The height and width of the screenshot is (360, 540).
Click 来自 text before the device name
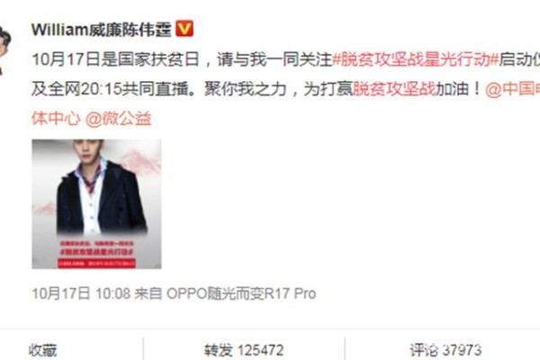(x=148, y=294)
